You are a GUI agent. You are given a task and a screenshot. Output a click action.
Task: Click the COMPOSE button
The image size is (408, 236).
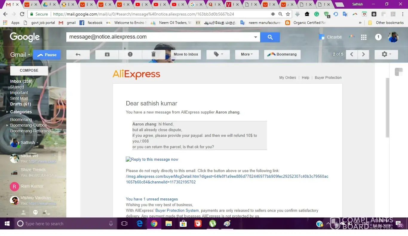[29, 71]
